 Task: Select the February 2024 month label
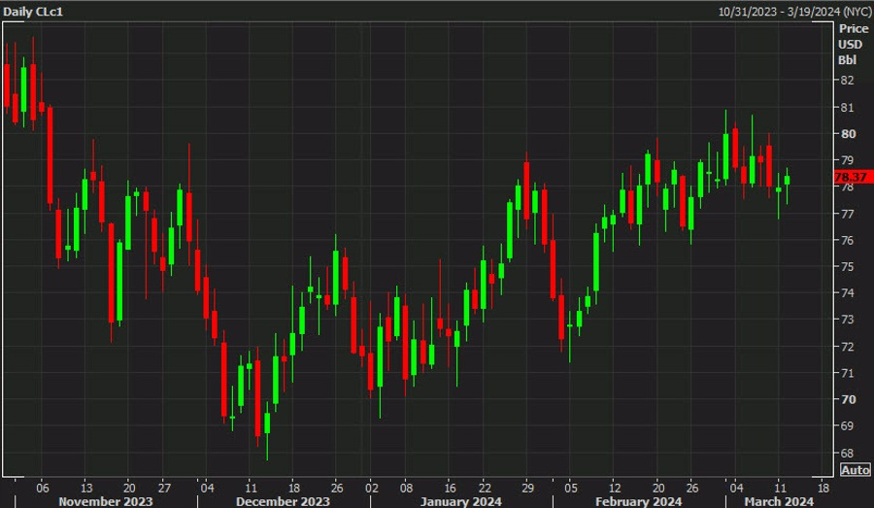tap(638, 501)
